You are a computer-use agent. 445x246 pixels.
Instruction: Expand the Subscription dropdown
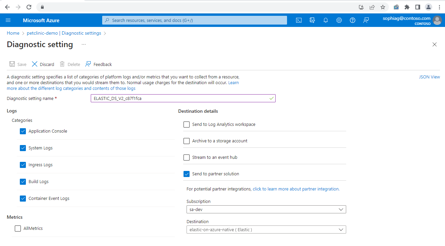(266, 209)
